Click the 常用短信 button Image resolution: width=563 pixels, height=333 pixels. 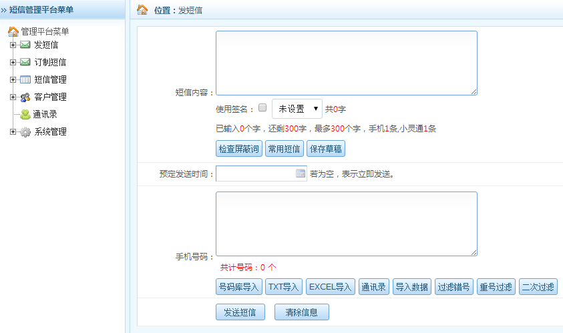285,149
